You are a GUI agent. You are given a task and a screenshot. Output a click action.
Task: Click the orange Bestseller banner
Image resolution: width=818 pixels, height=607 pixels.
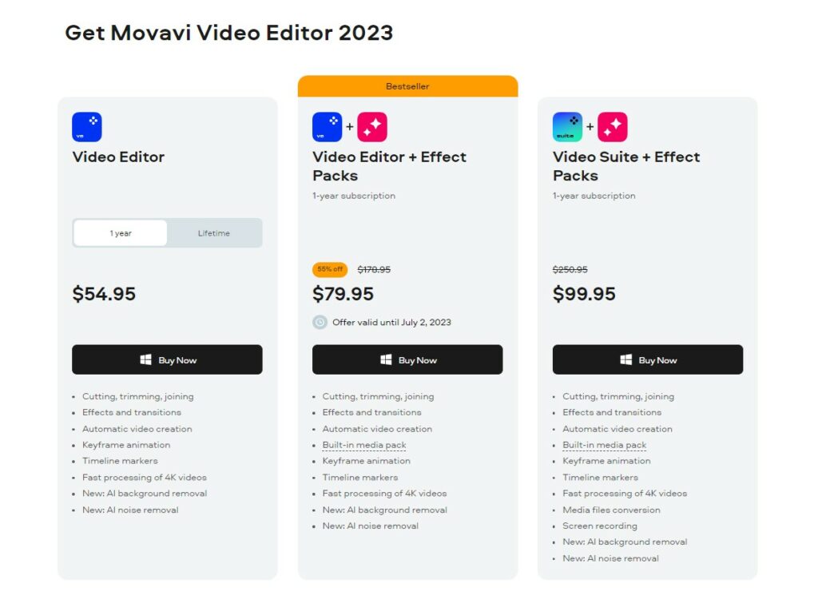coord(407,86)
